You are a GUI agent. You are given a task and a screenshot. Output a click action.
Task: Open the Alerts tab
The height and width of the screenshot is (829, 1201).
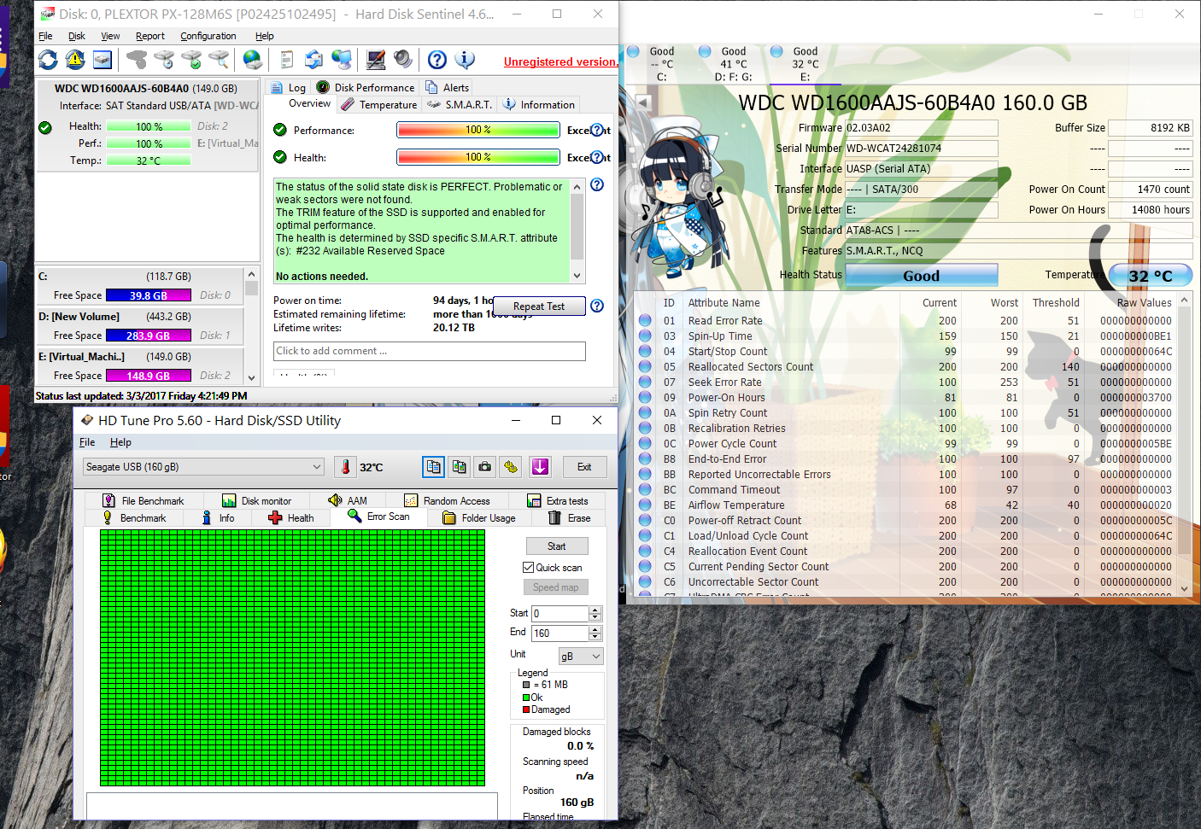pyautogui.click(x=448, y=87)
